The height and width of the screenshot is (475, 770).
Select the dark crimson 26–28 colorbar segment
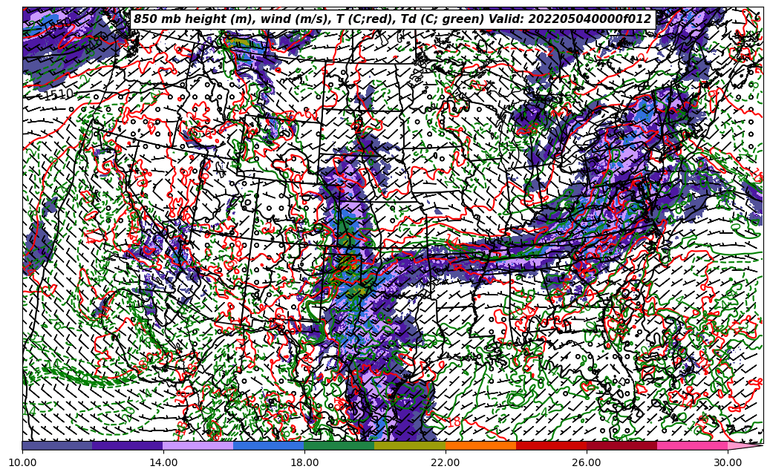tap(621, 445)
